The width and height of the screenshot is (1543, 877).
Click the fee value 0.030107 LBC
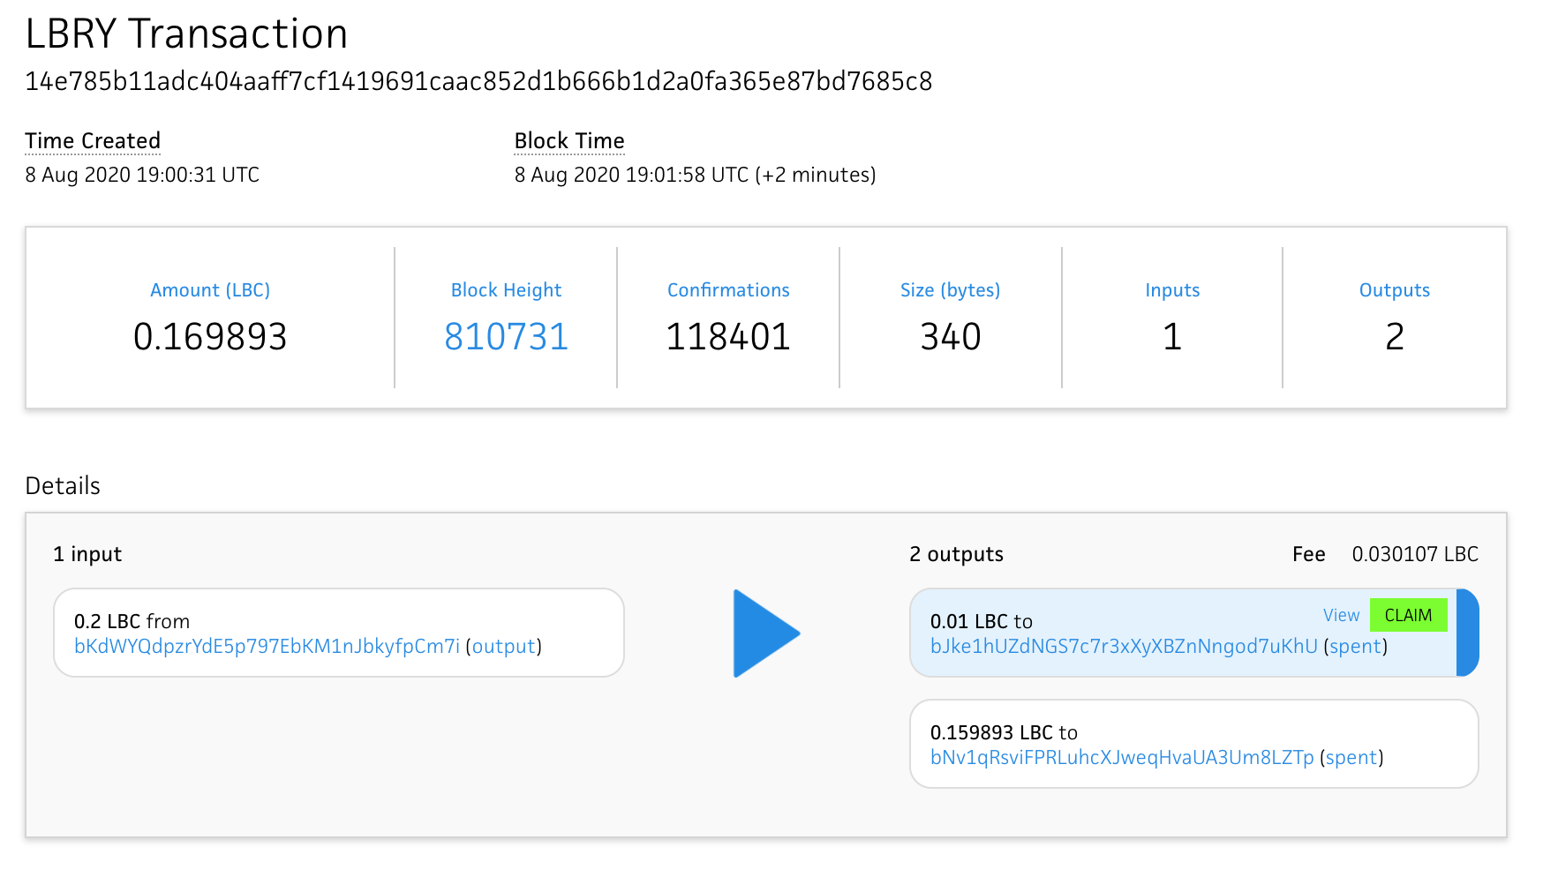click(1415, 554)
